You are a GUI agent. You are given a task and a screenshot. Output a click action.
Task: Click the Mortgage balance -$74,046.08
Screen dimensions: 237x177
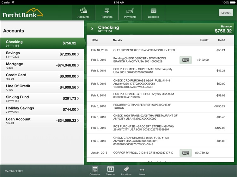click(x=66, y=65)
